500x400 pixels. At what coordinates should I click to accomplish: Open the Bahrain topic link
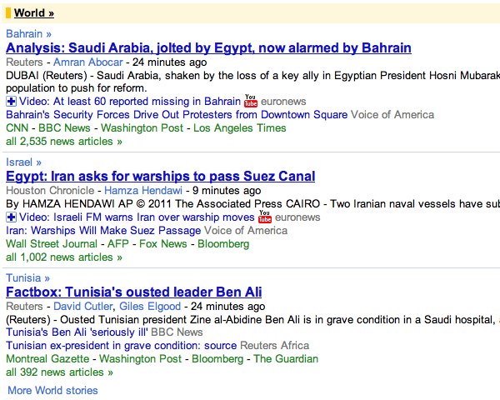(x=28, y=34)
